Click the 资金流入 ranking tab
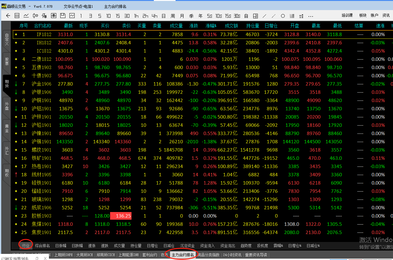 click(x=207, y=246)
